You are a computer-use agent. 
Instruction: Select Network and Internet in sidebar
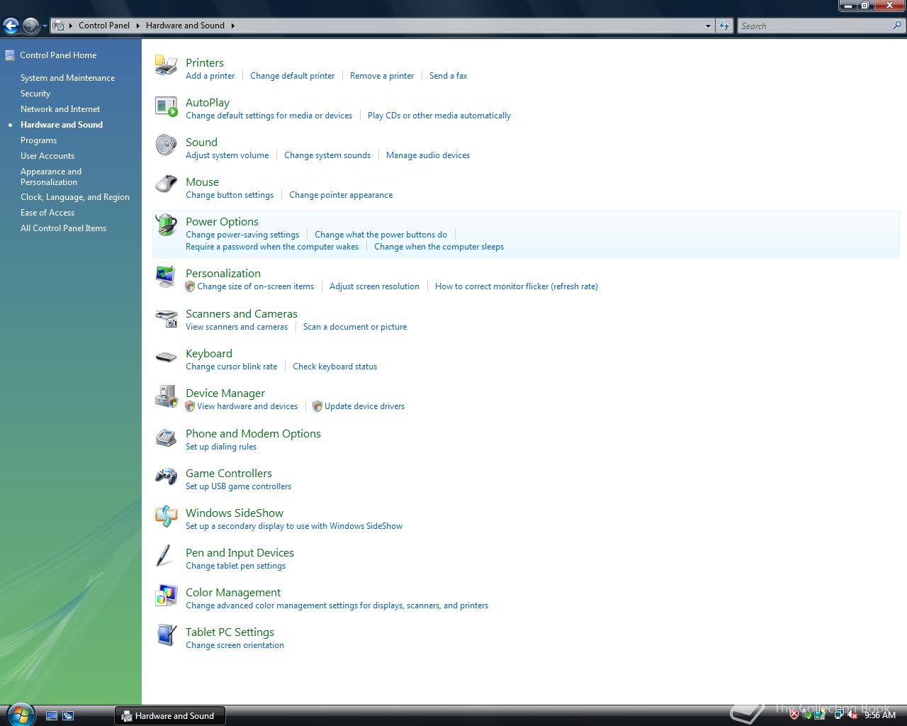60,109
